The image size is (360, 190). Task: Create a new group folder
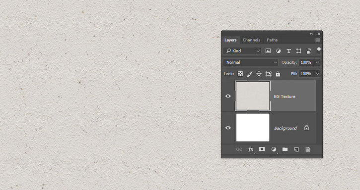(285, 149)
